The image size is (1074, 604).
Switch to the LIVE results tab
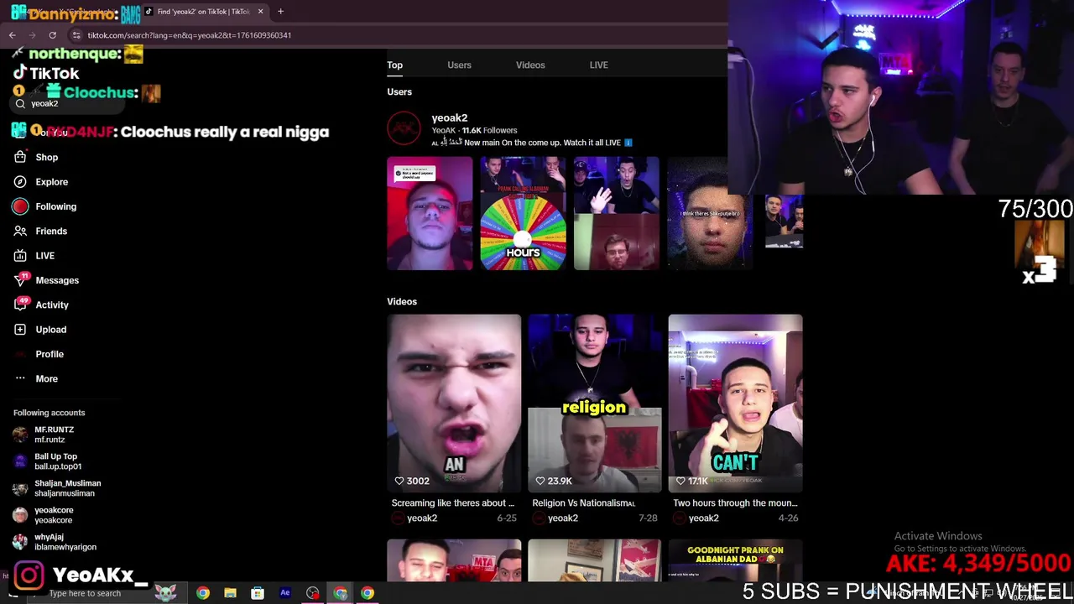pyautogui.click(x=598, y=65)
